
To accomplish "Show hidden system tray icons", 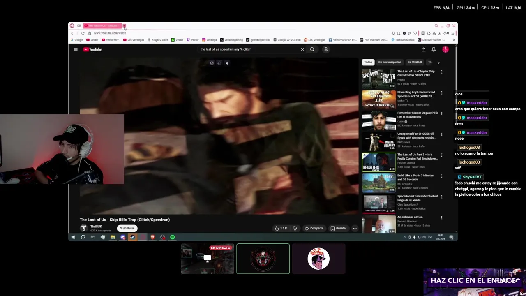I will [404, 237].
